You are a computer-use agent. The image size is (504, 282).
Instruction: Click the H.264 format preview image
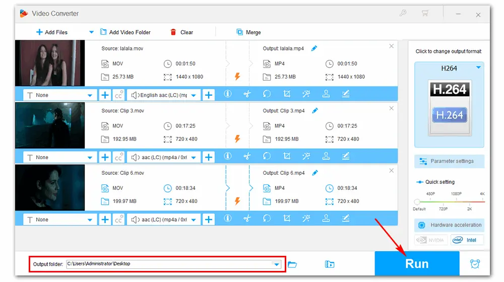click(450, 108)
